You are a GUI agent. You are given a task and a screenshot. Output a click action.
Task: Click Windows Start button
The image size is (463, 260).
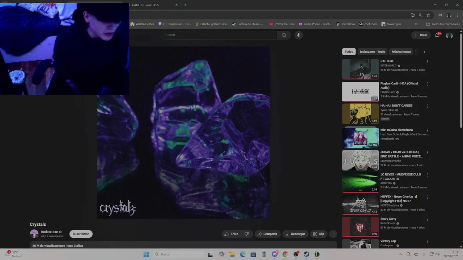(146, 254)
